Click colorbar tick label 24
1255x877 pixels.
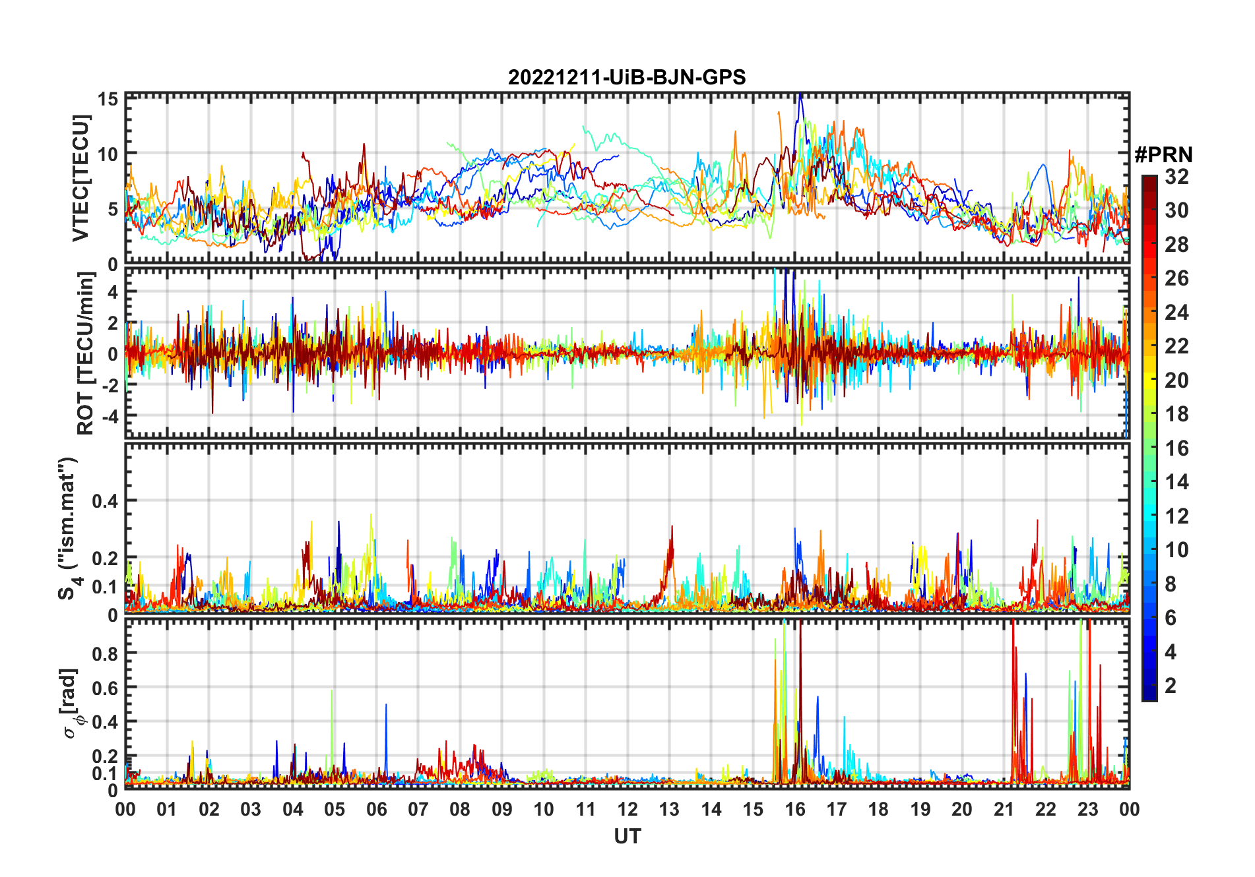(1176, 313)
